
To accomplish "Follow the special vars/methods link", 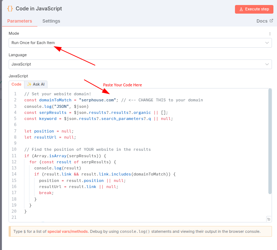I will [x=68, y=231].
